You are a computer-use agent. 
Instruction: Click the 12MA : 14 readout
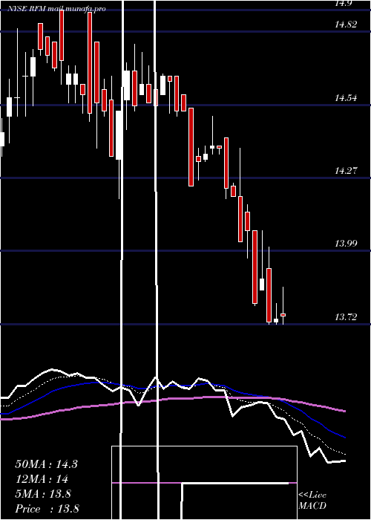coord(42,479)
